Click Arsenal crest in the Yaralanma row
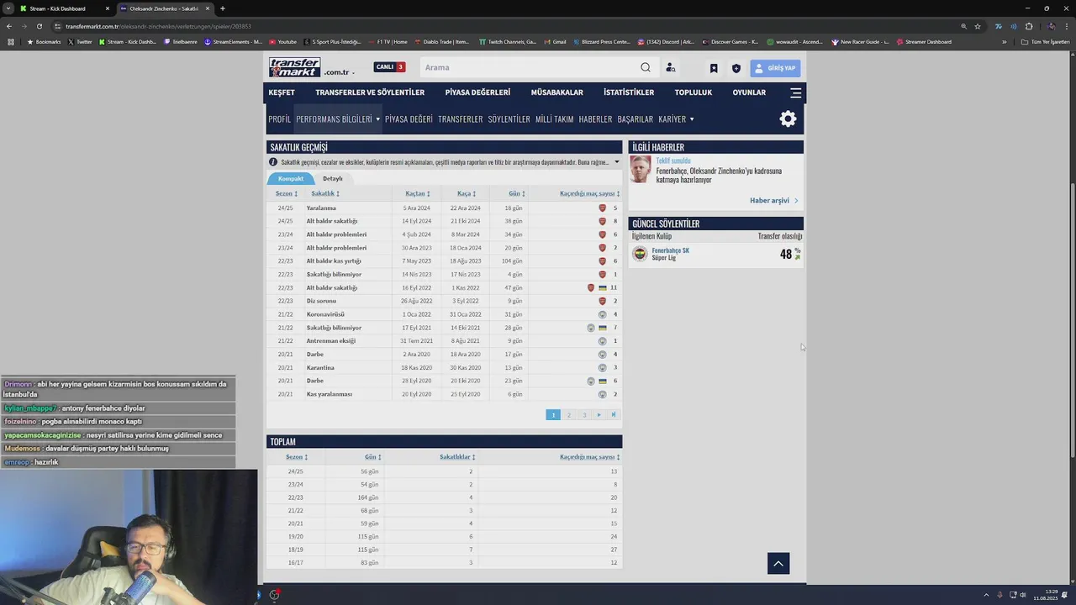The image size is (1076, 605). [x=602, y=208]
